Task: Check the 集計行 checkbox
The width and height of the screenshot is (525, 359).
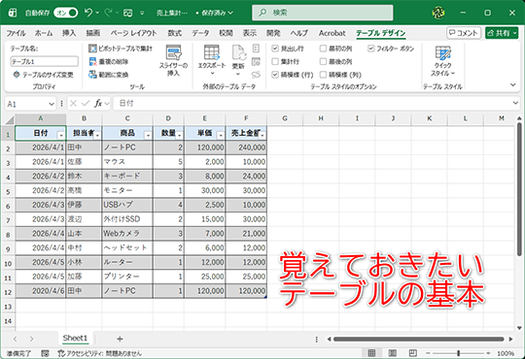Action: point(275,61)
